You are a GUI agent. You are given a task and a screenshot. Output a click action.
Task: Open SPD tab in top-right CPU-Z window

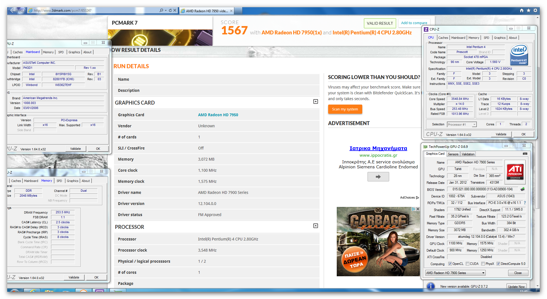(486, 38)
